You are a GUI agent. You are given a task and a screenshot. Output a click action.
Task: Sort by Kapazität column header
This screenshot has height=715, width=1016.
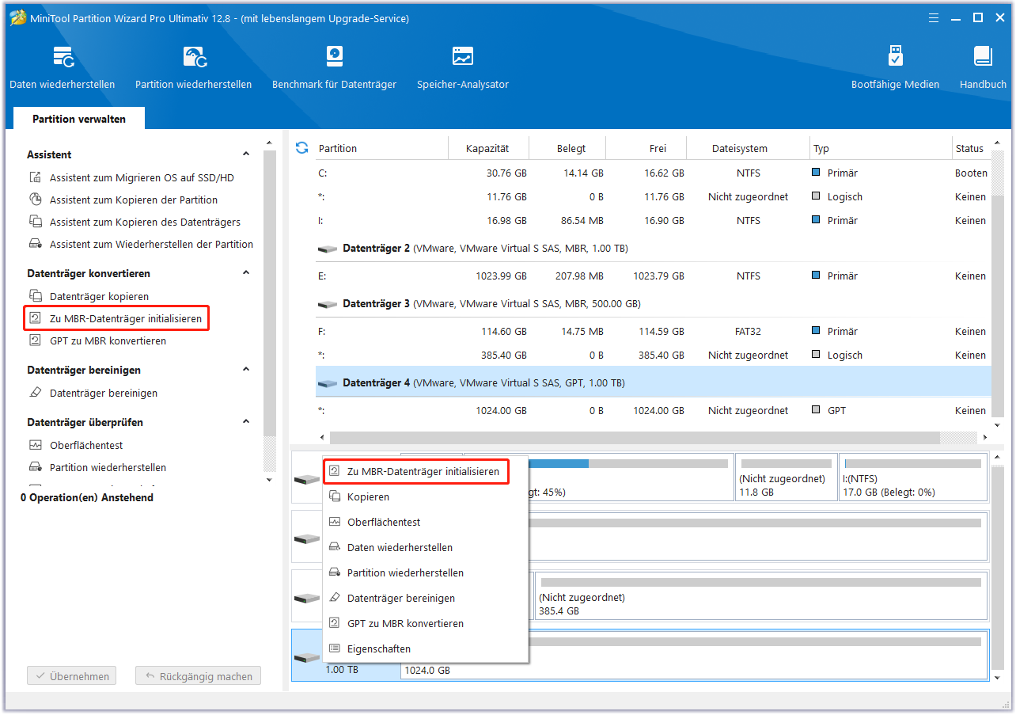click(488, 149)
